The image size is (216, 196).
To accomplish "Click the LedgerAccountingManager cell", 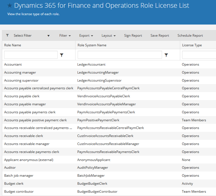I will tap(98, 73).
